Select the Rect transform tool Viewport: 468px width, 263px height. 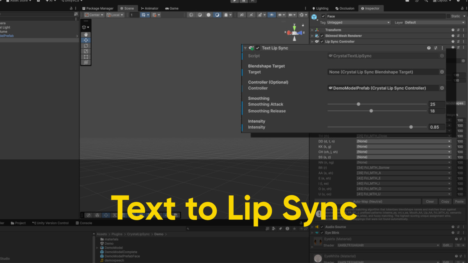pyautogui.click(x=86, y=57)
